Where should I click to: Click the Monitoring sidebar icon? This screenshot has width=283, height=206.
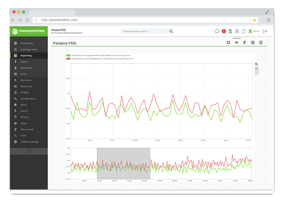[15, 43]
